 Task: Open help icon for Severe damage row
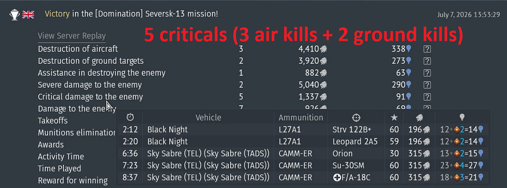click(427, 85)
